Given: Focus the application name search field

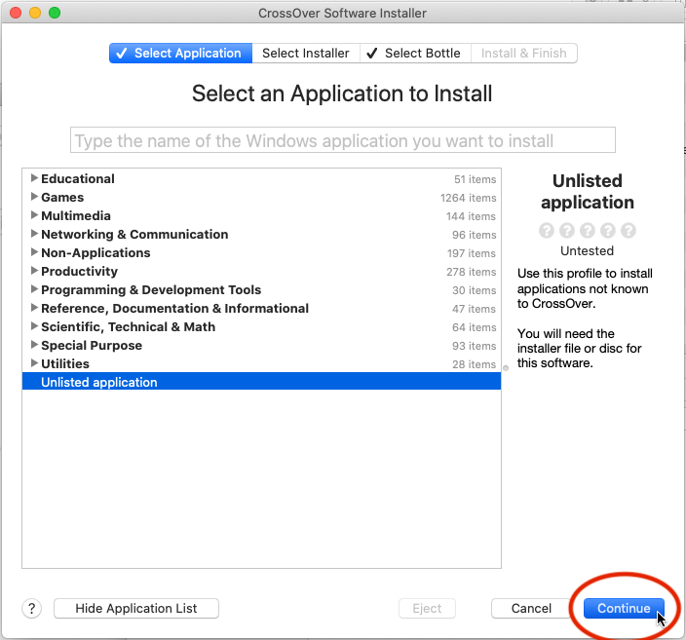Looking at the screenshot, I should tap(343, 140).
